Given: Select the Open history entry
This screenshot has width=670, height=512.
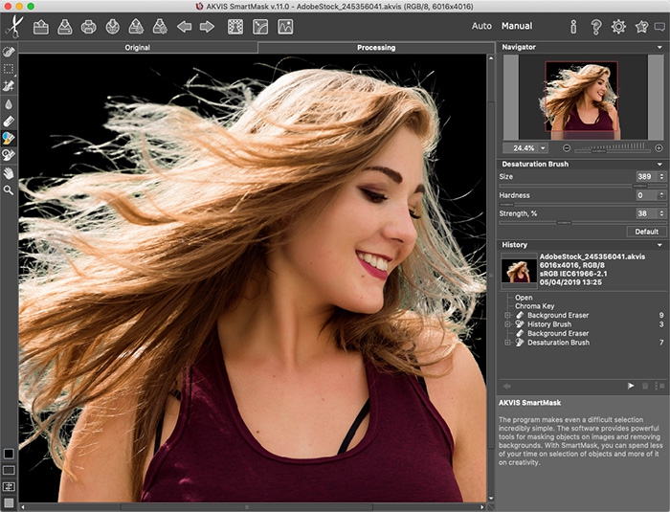Looking at the screenshot, I should [524, 298].
